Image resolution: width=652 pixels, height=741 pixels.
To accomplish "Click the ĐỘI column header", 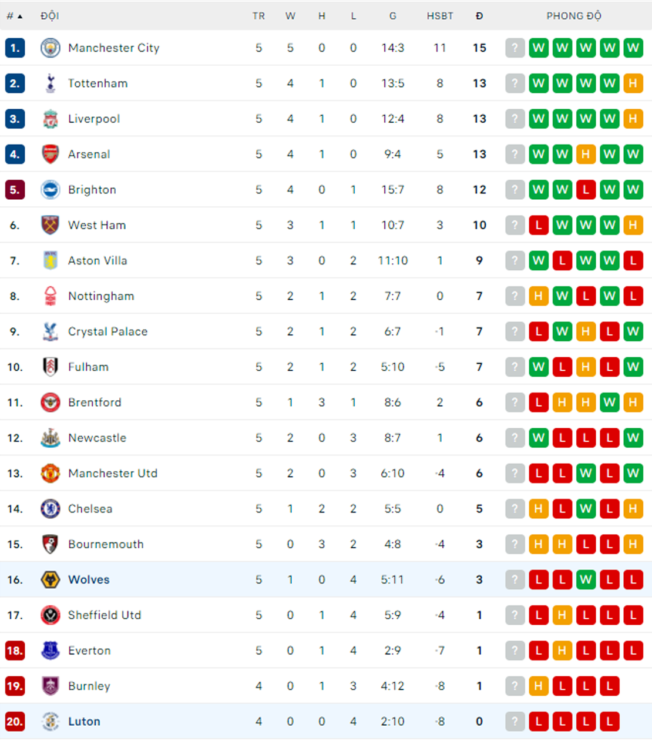I will 50,16.
